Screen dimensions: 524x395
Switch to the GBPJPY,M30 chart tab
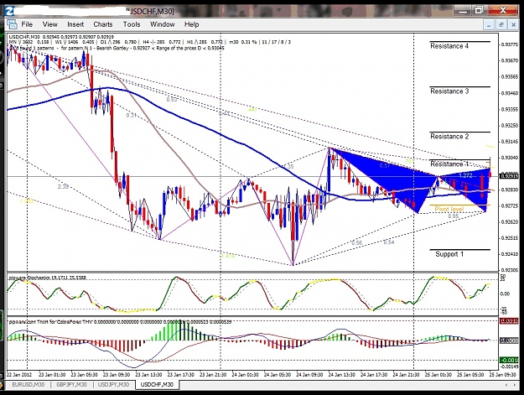71,385
